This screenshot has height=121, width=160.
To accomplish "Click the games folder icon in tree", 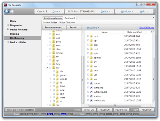I will coord(57,75).
